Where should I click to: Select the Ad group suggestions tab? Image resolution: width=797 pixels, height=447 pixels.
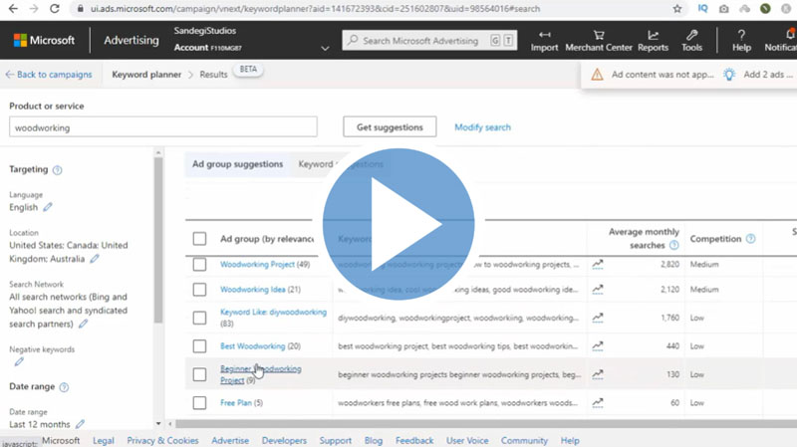(x=237, y=164)
